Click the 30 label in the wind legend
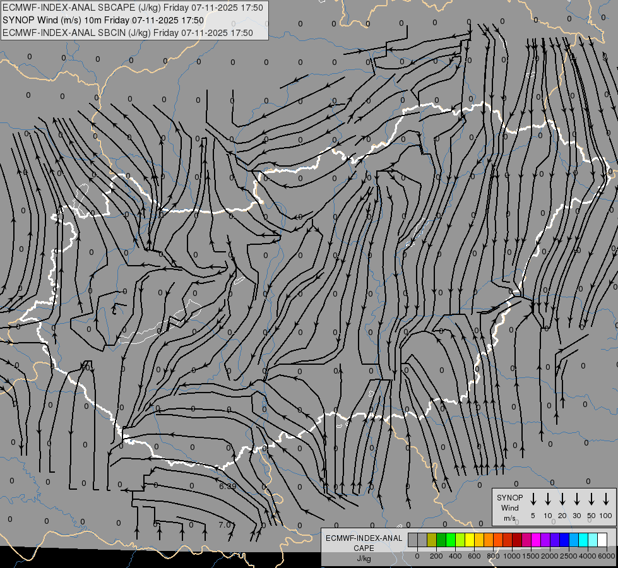Image resolution: width=618 pixels, height=568 pixels. pyautogui.click(x=576, y=516)
